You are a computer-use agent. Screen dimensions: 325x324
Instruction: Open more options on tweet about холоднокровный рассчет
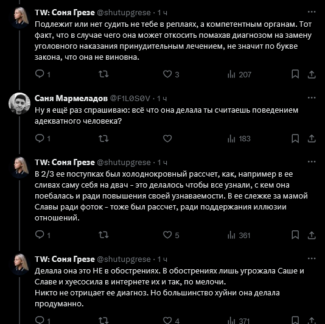(312, 162)
